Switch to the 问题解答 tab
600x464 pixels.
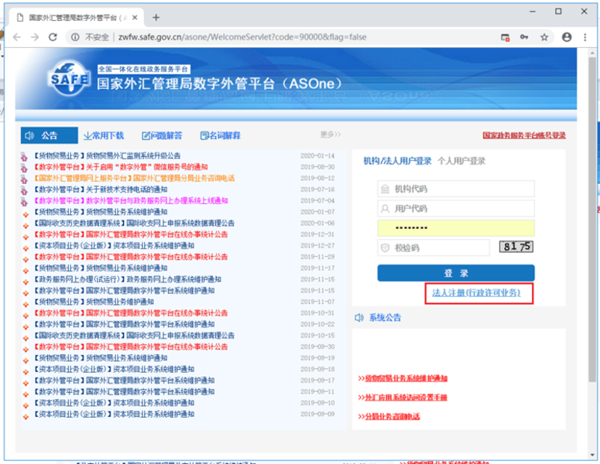[x=162, y=135]
